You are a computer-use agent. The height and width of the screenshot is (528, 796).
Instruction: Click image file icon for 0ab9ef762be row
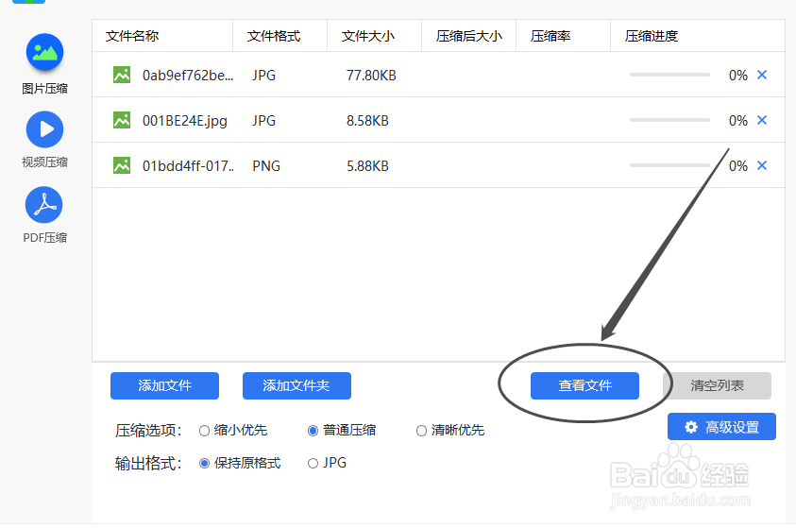121,76
